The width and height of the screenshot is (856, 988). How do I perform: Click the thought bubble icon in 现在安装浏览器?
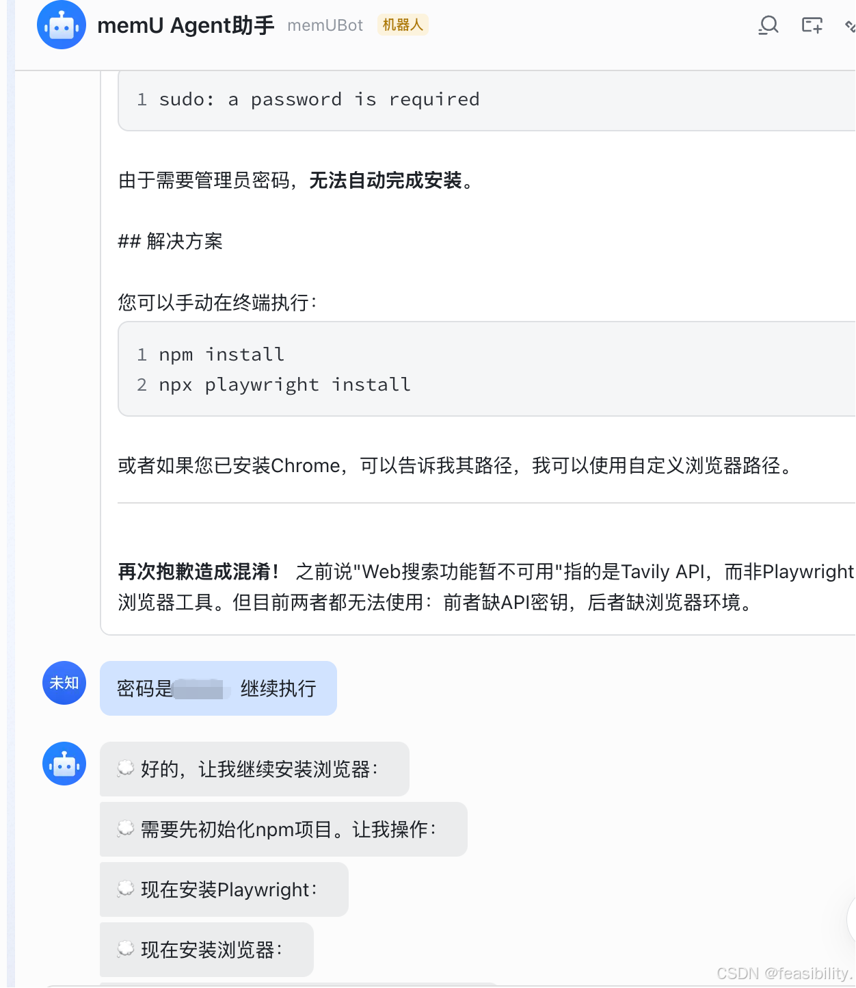tap(126, 950)
